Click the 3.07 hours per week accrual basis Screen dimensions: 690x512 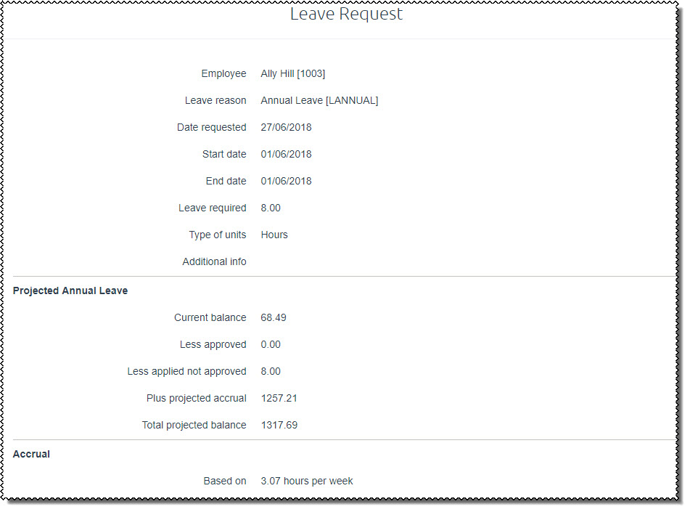pos(306,481)
